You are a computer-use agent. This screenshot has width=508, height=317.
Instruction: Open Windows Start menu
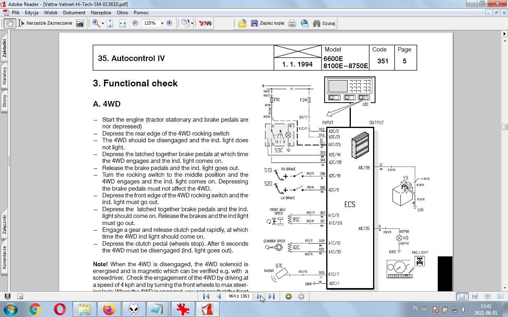(x=10, y=309)
